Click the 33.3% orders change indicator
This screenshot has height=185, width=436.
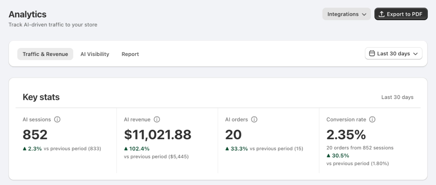pyautogui.click(x=237, y=149)
